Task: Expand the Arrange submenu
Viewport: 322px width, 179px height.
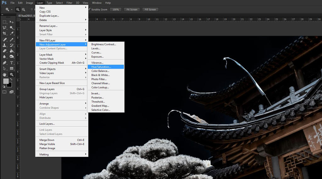Action: tap(62, 103)
